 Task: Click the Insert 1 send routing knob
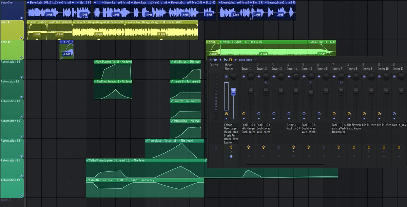click(x=249, y=147)
